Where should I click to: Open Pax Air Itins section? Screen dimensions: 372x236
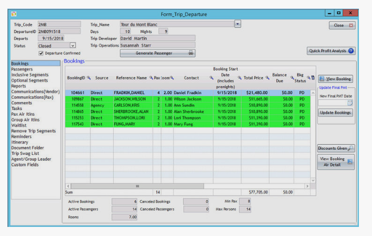[x=23, y=114]
